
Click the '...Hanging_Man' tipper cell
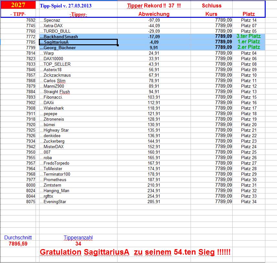pos(78,191)
